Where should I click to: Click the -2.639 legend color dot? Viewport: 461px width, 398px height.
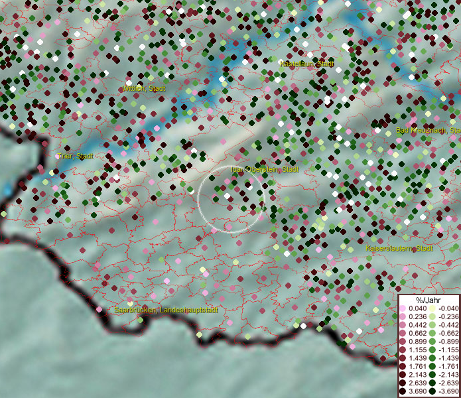(432, 383)
